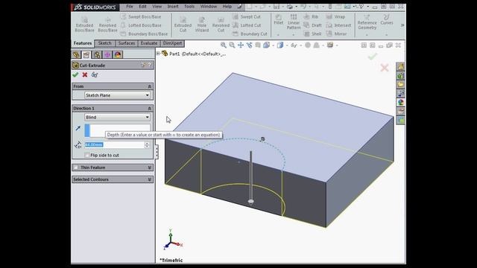Click the Extruded Cut tool
Image resolution: width=477 pixels, height=268 pixels.
click(183, 25)
